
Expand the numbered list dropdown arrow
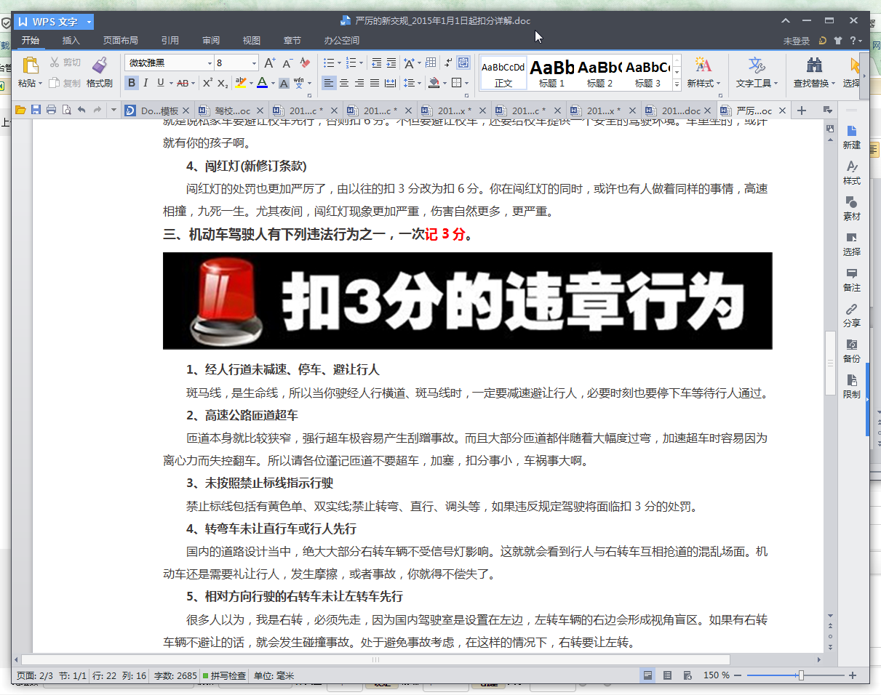point(362,63)
